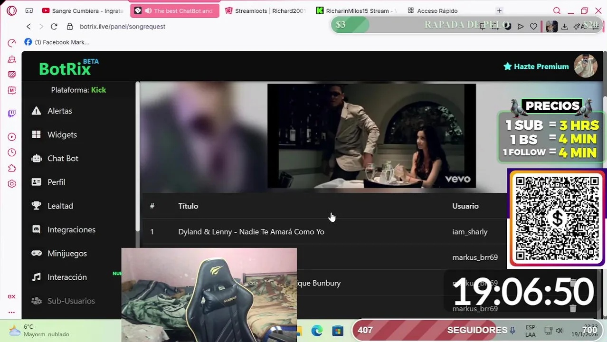The image size is (607, 342).
Task: Click the vevo music video player
Action: point(371,136)
